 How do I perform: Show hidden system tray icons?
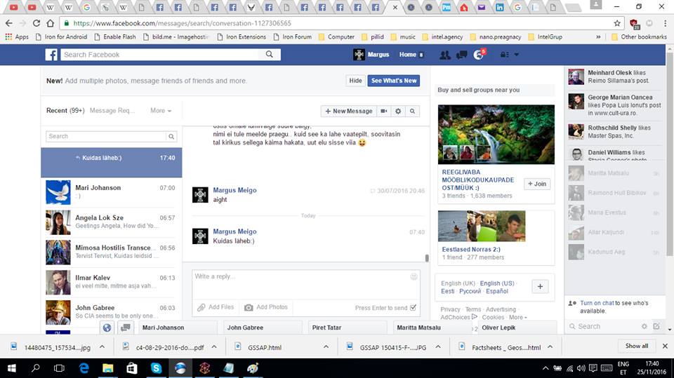click(546, 368)
